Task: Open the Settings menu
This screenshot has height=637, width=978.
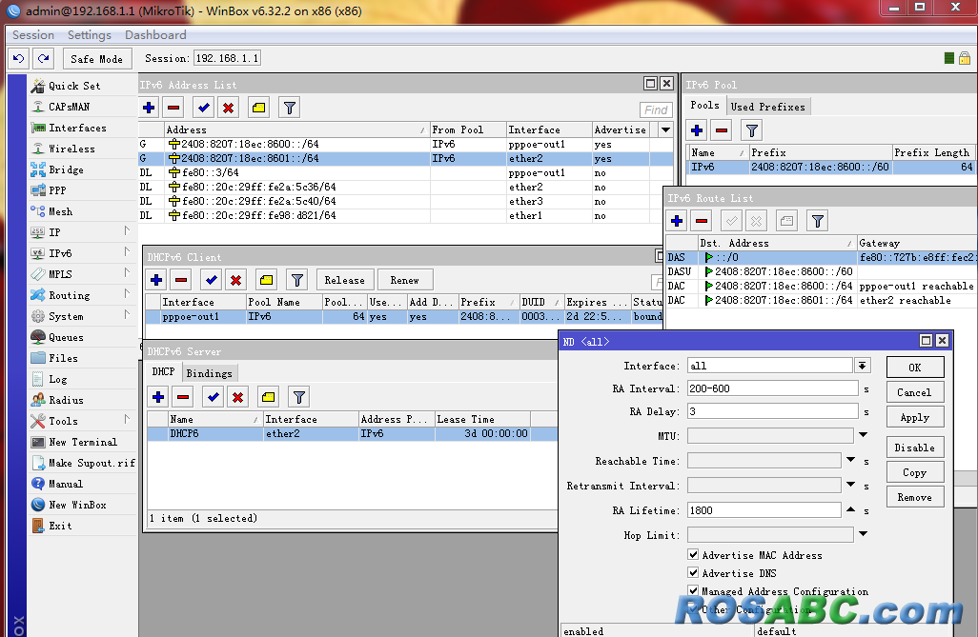Action: coord(90,35)
